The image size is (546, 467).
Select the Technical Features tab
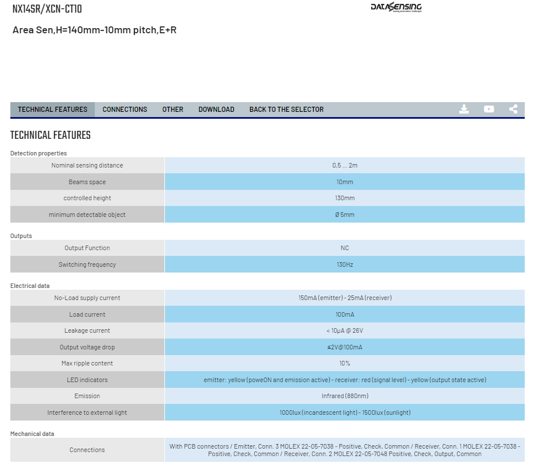52,110
